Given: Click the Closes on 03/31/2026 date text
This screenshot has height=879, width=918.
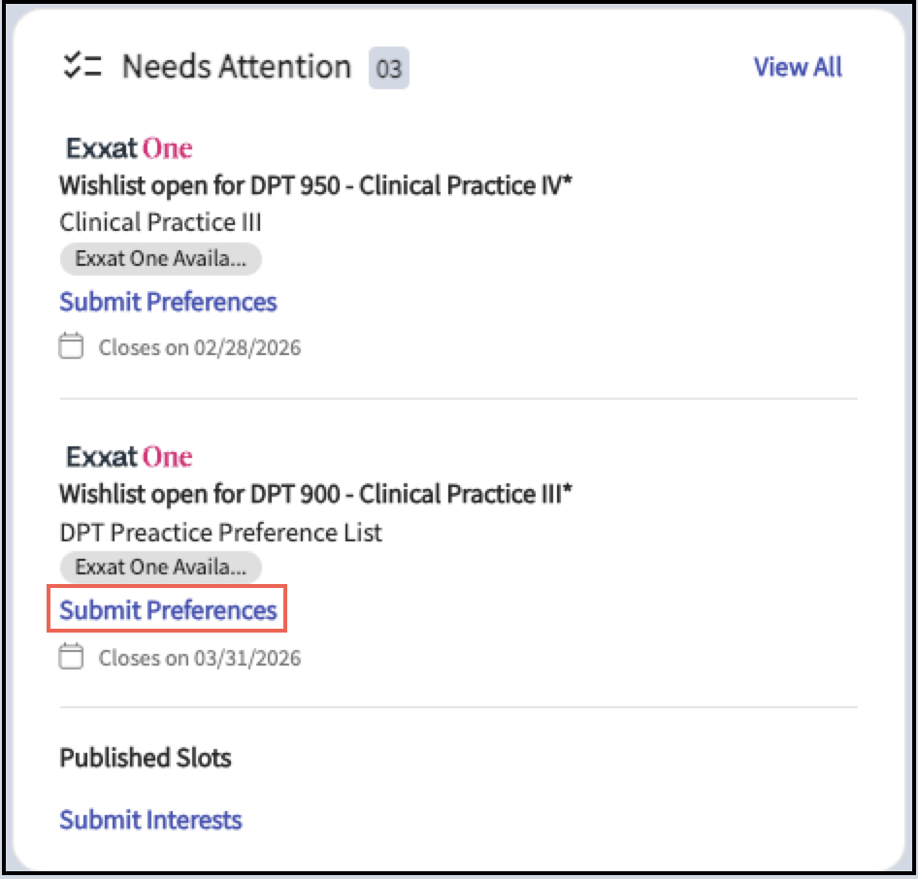Looking at the screenshot, I should point(200,658).
